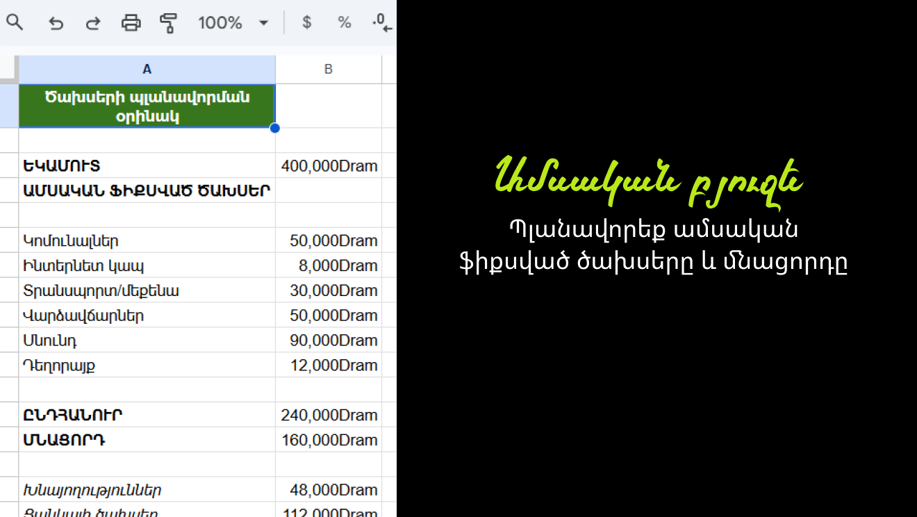The image size is (917, 517).
Task: Open search within the spreadsheet
Action: coord(15,22)
